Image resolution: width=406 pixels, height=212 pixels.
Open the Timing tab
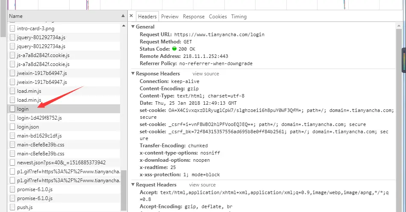coord(239,17)
